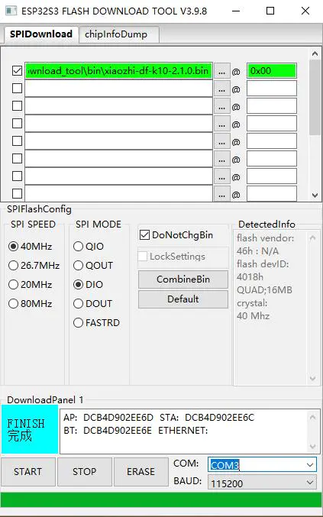Click the BT: DCB4D902EE6E address text
This screenshot has height=517, width=323.
108,431
